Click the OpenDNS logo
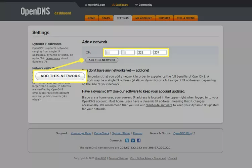This screenshot has width=252, height=168. point(35,11)
